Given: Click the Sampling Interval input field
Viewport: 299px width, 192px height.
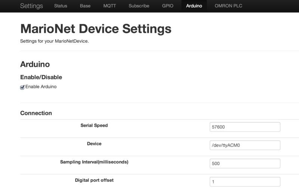Looking at the screenshot, I should coord(245,163).
